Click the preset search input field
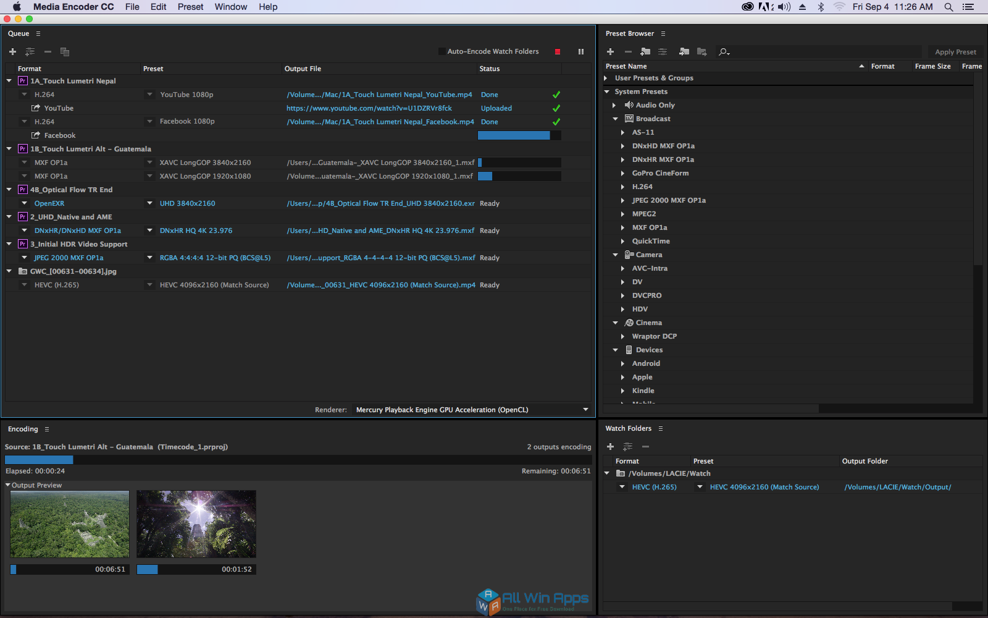 827,52
